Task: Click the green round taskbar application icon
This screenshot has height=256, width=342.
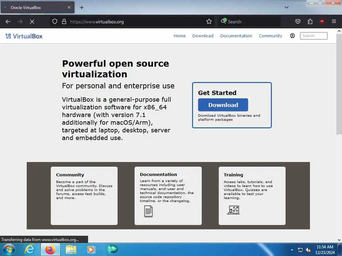Action: coord(113,249)
